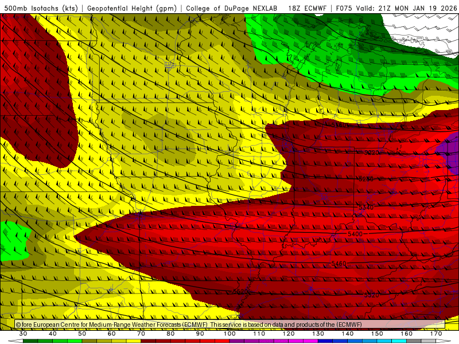
Task: Click 'College of DuPage NEXLAB' in the header
Action: 232,8
